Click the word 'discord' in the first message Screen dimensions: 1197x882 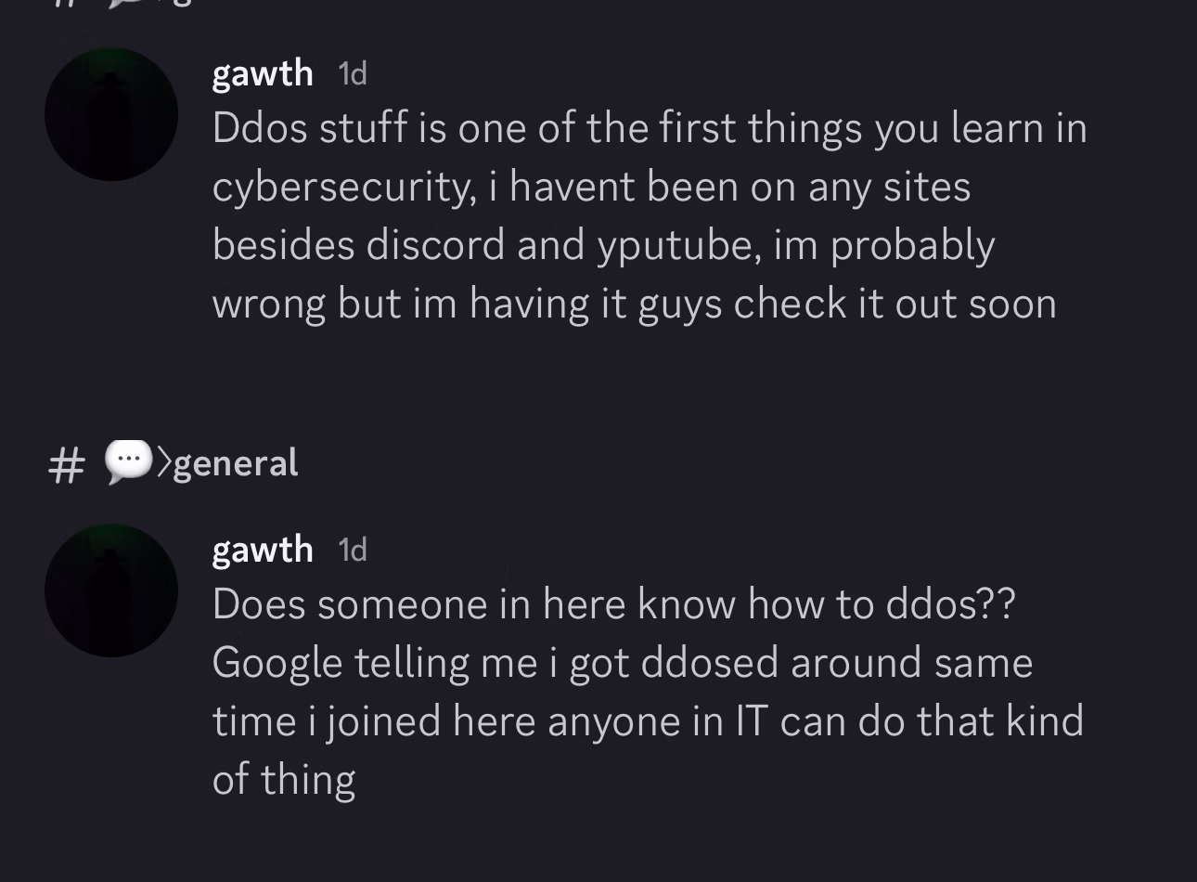click(436, 245)
